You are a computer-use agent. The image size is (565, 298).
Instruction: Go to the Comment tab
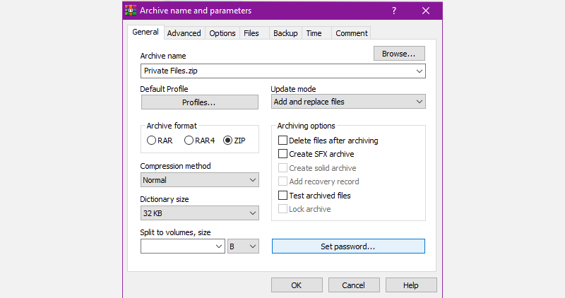pos(351,33)
